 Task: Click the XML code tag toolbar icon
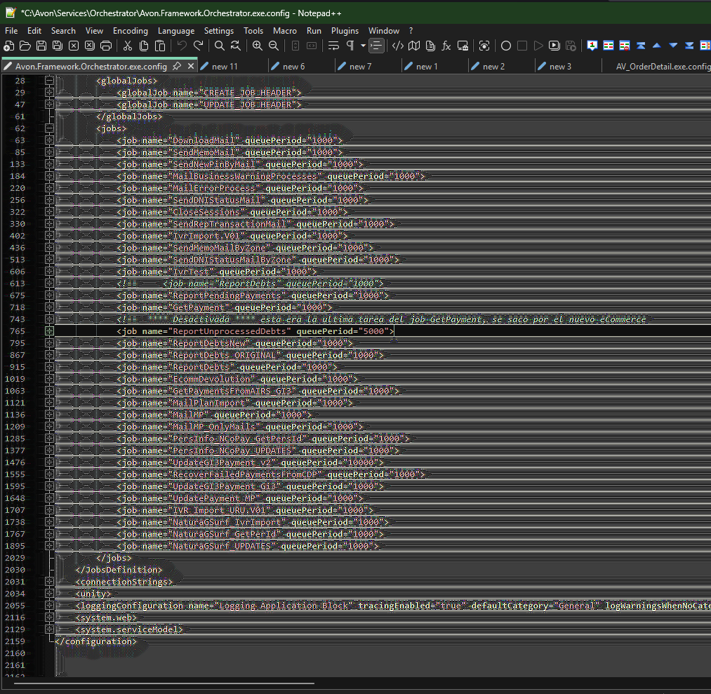coord(398,46)
